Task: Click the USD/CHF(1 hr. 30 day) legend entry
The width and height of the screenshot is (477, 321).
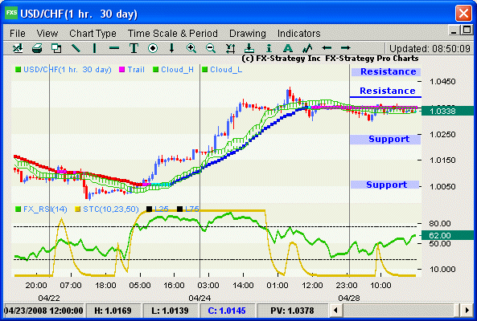Action: (64, 70)
